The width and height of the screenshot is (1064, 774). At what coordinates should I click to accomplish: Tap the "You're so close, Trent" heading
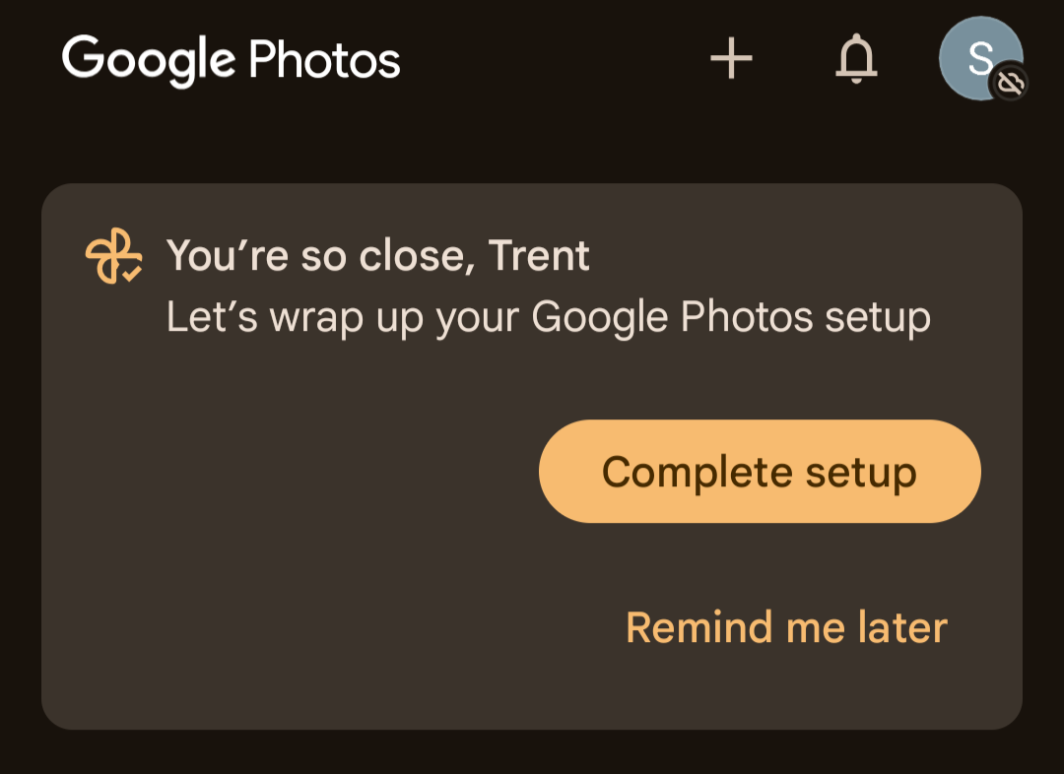378,255
